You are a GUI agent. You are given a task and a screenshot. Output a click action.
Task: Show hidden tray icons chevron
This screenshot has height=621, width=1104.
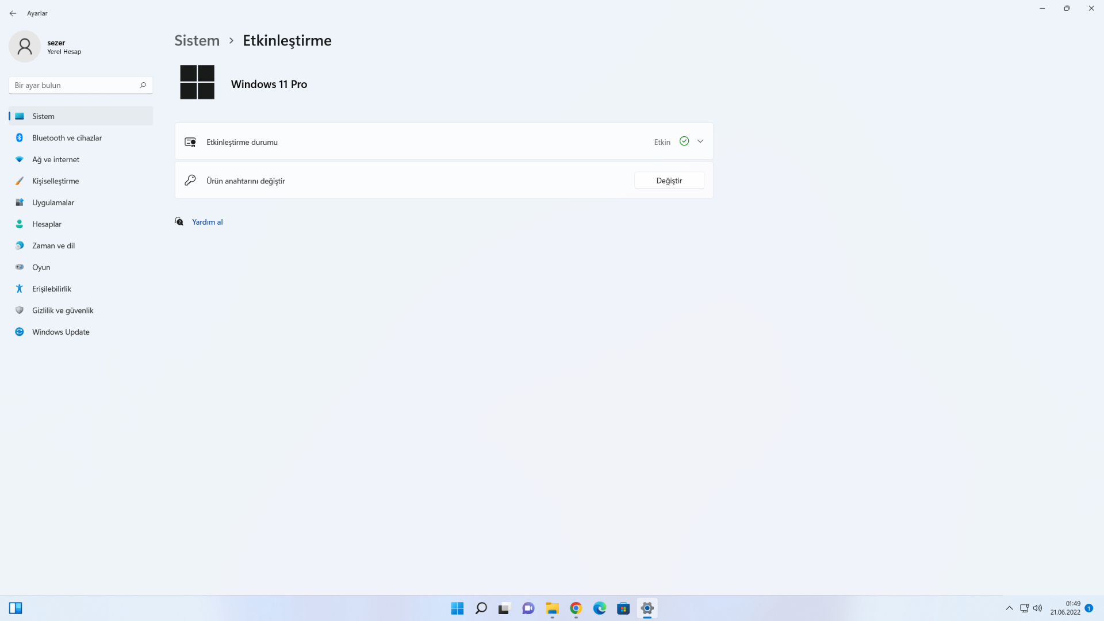[1009, 608]
